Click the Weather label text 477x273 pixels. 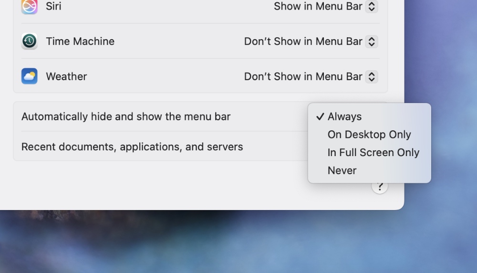[x=66, y=76]
